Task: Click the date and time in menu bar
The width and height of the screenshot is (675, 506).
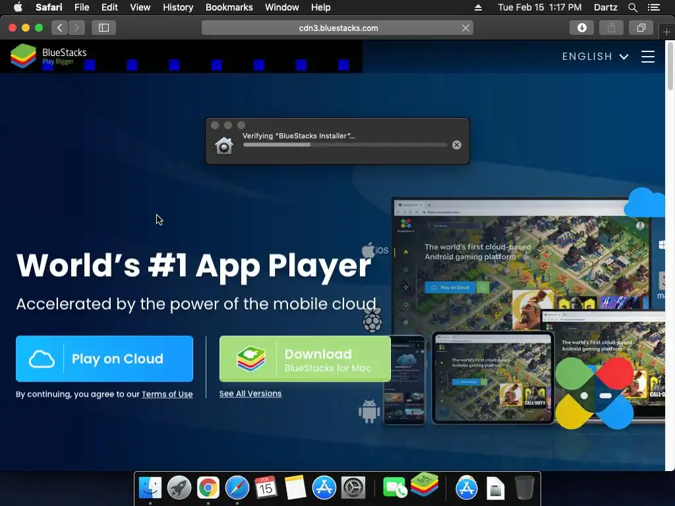Action: pos(539,7)
